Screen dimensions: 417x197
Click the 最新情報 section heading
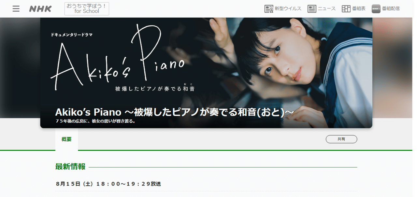pos(70,167)
